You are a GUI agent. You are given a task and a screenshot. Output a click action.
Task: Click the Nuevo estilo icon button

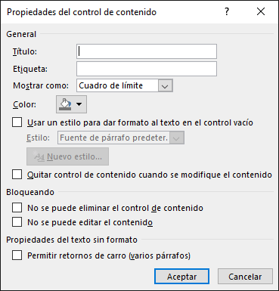click(x=67, y=156)
